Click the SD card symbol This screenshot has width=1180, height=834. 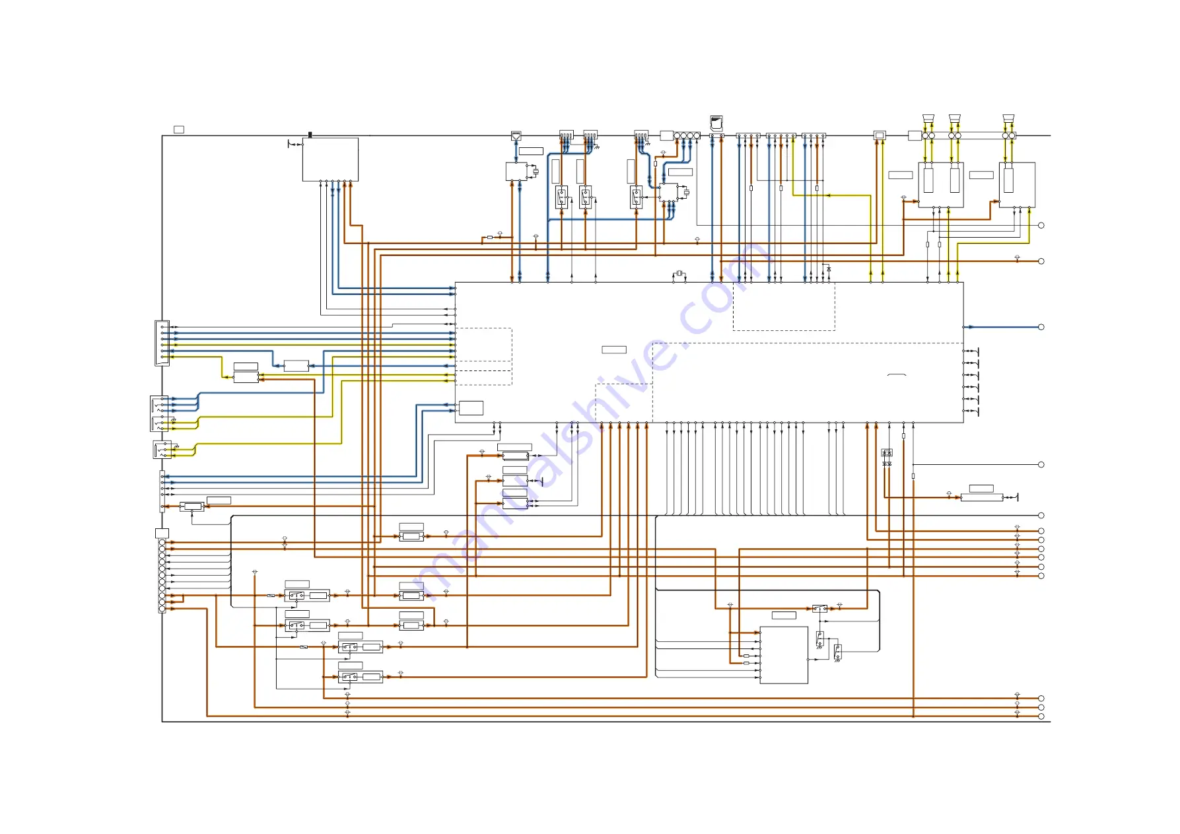[716, 123]
